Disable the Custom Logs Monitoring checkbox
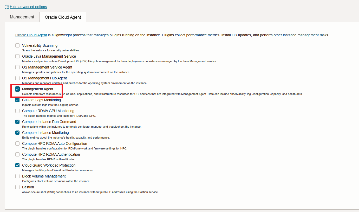Screen dimensions: 359x212 (x=17, y=100)
